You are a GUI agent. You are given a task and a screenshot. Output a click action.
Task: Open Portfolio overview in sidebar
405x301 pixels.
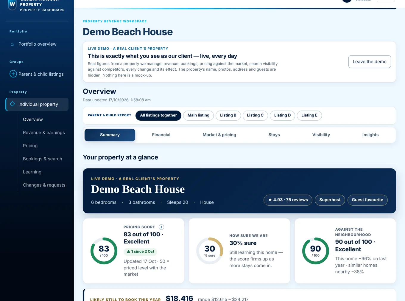point(37,44)
